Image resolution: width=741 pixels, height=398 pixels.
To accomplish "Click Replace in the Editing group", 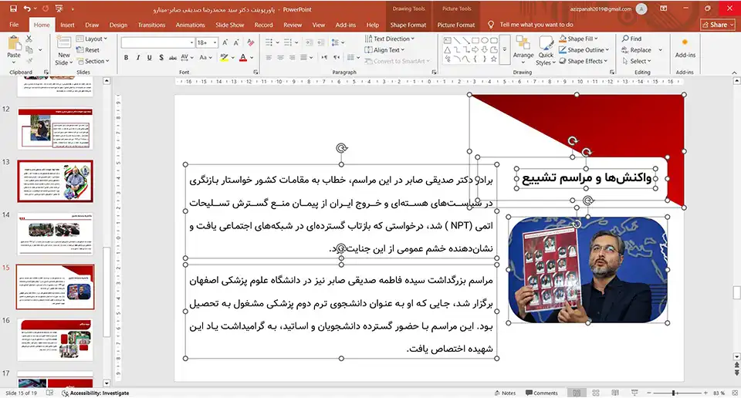I will 637,50.
